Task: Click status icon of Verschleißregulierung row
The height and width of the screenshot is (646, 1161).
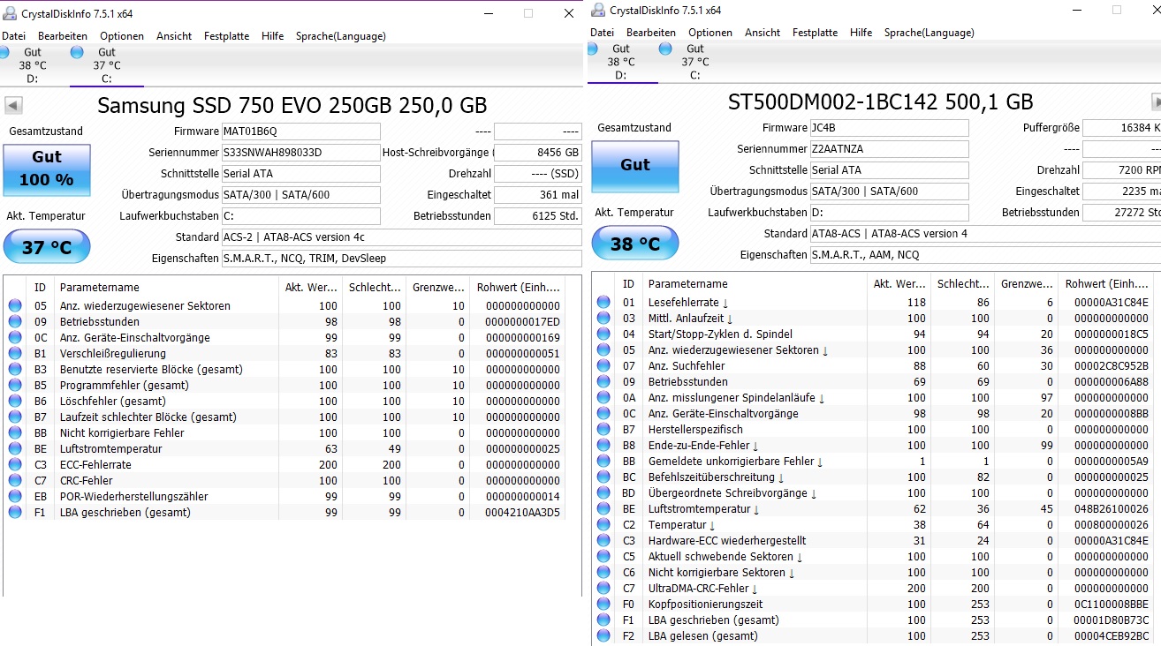Action: pyautogui.click(x=15, y=354)
